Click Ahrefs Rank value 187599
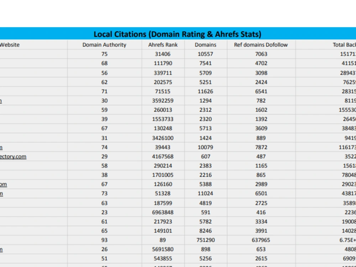The height and width of the screenshot is (267, 356). (163, 203)
